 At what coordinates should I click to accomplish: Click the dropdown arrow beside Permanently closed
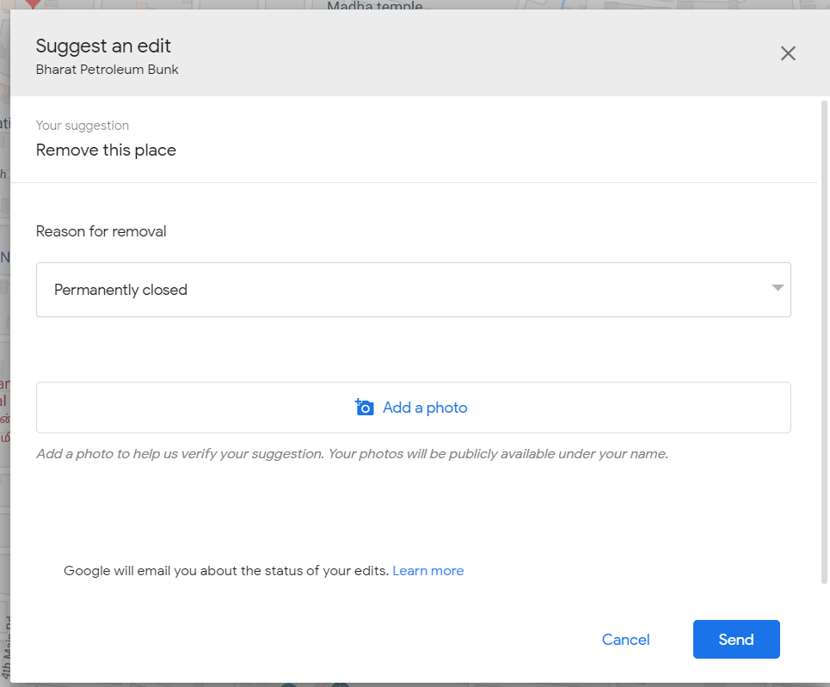pyautogui.click(x=777, y=288)
